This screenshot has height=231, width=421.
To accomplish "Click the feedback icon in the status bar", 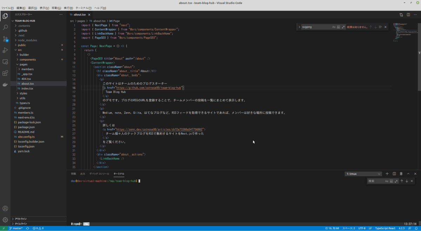I will (410, 228).
